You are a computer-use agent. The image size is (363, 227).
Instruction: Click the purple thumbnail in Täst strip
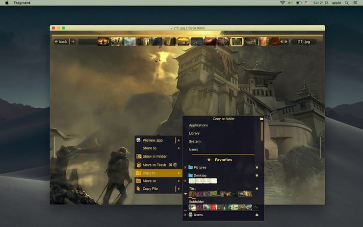[199, 194]
